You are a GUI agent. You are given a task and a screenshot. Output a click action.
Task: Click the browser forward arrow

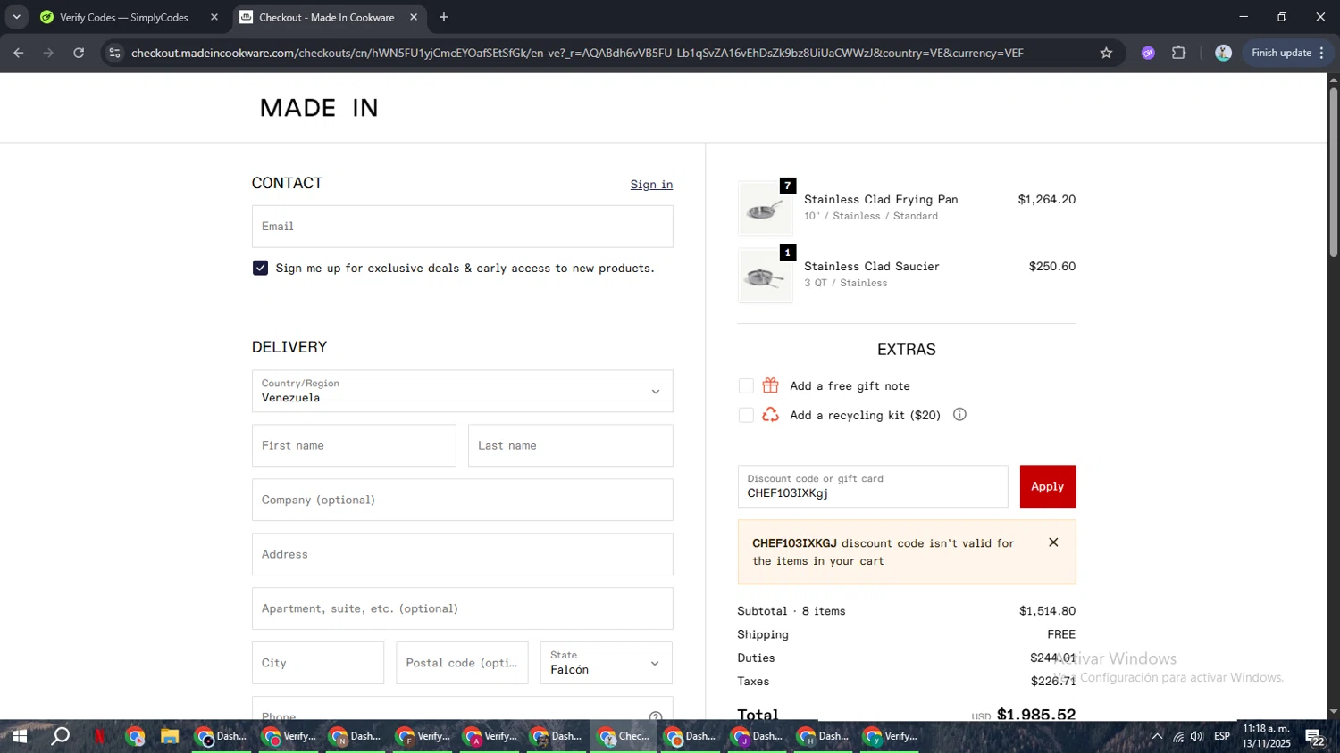pos(48,53)
